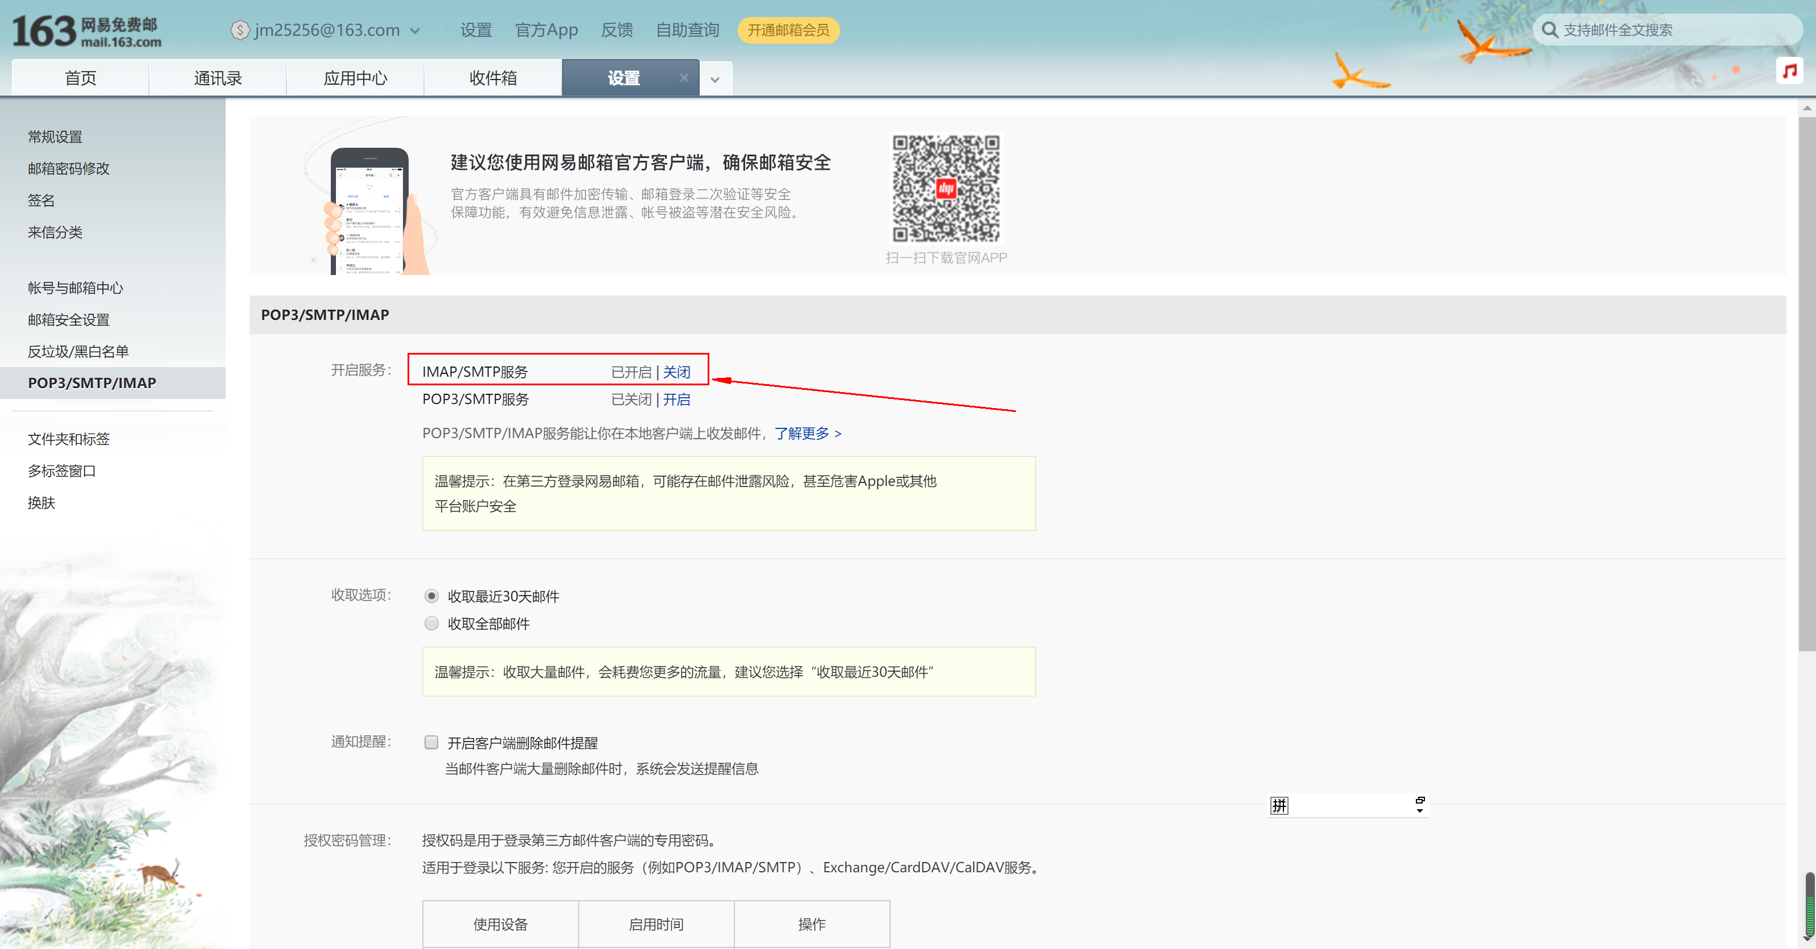This screenshot has height=949, width=1816.
Task: Close the 设置 tab with its X icon
Action: click(684, 78)
